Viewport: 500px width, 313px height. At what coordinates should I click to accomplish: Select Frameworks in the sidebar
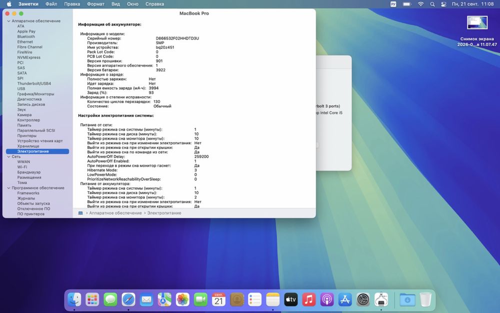point(28,193)
